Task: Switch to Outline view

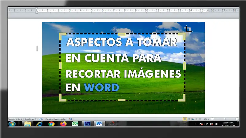Action: coord(196,119)
